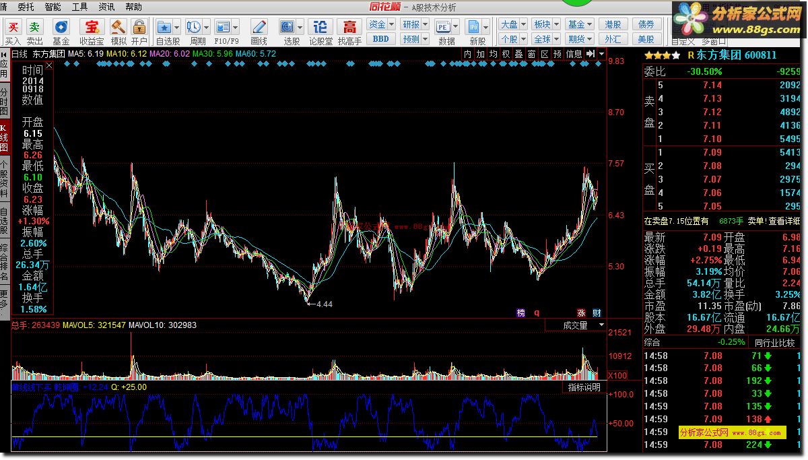Launch 模拟 simulated trading gavel icon
The image size is (808, 460).
coord(119,27)
